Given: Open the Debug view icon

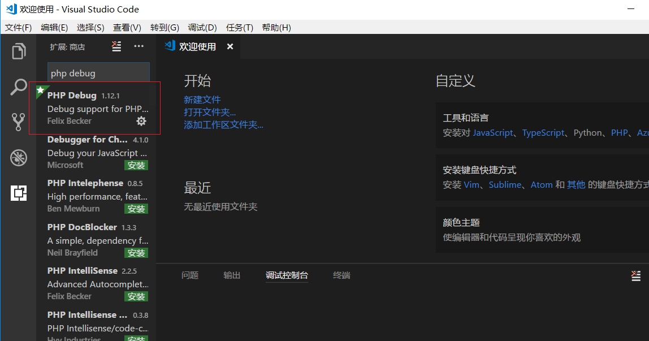Looking at the screenshot, I should pyautogui.click(x=19, y=158).
